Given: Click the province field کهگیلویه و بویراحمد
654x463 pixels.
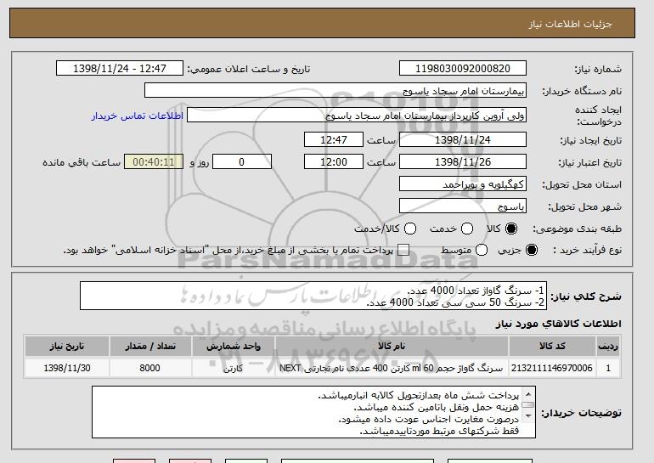Looking at the screenshot, I should 463,184.
